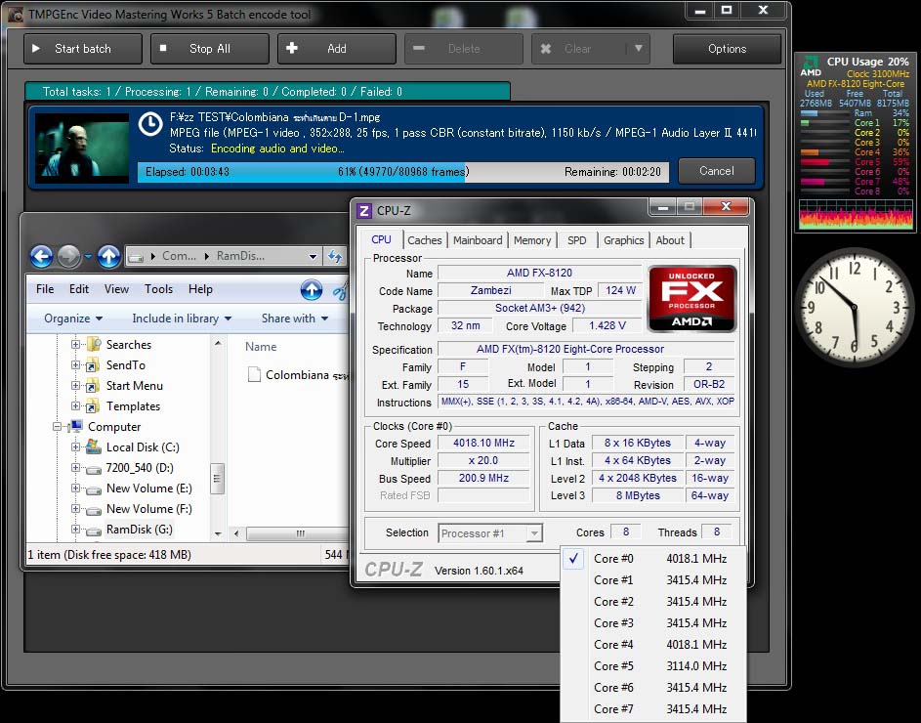
Task: Cancel the current encoding task
Action: 716,171
